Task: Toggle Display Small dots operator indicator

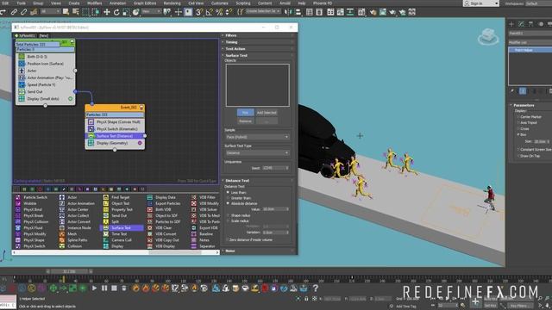Action: click(x=71, y=99)
